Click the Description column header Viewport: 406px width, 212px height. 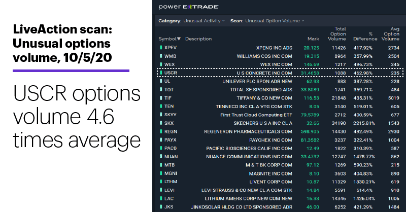click(198, 39)
